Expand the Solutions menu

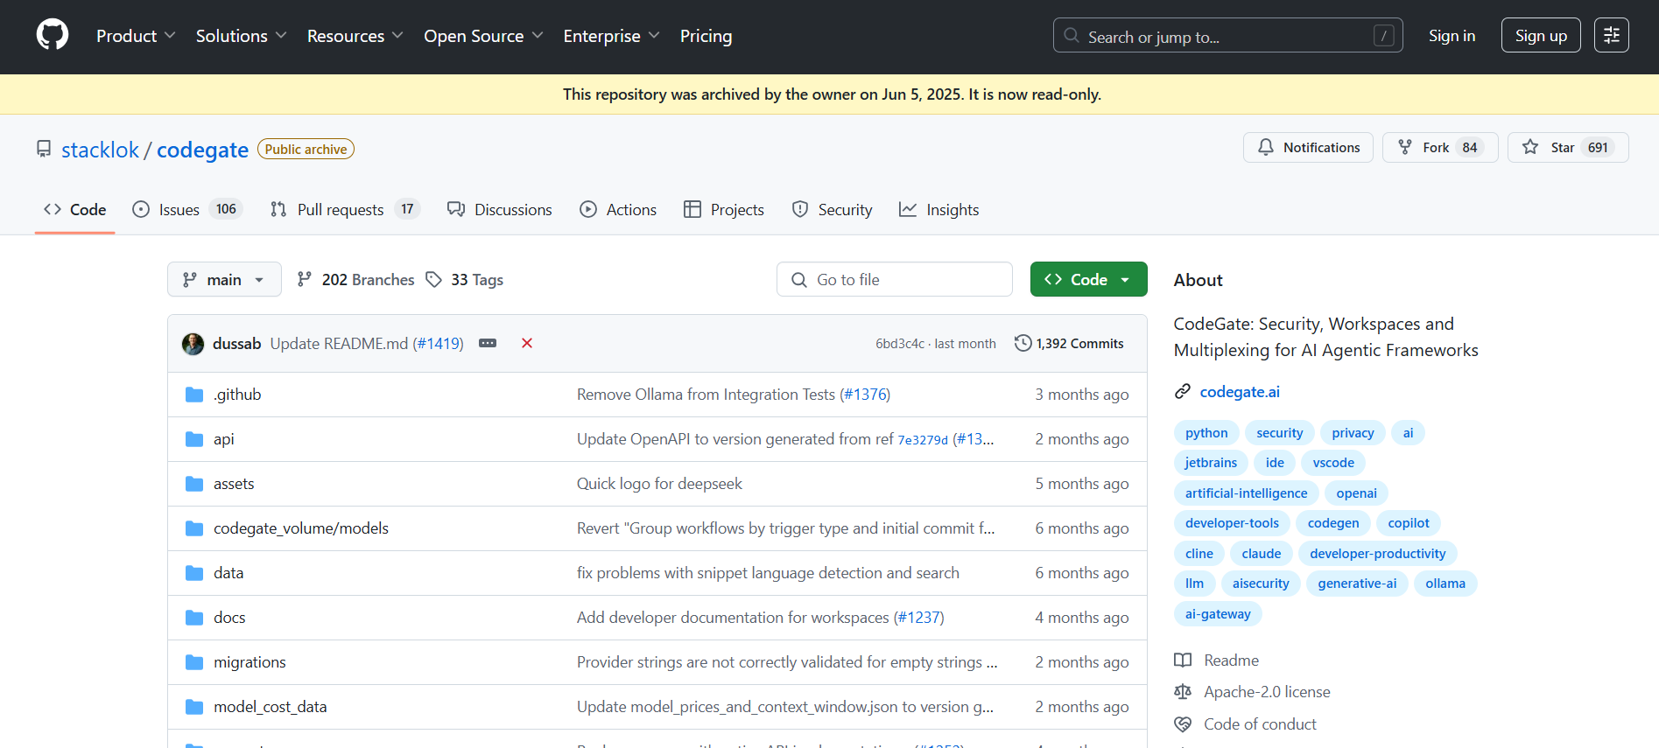tap(241, 36)
